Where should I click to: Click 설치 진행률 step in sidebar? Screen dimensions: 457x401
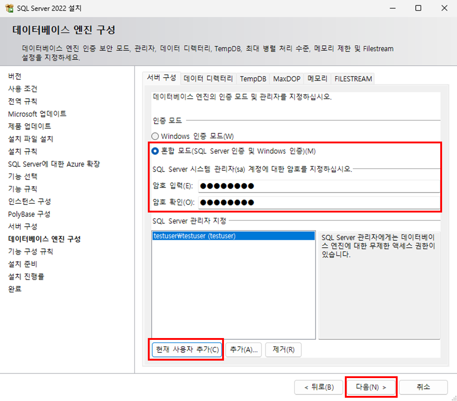point(26,277)
